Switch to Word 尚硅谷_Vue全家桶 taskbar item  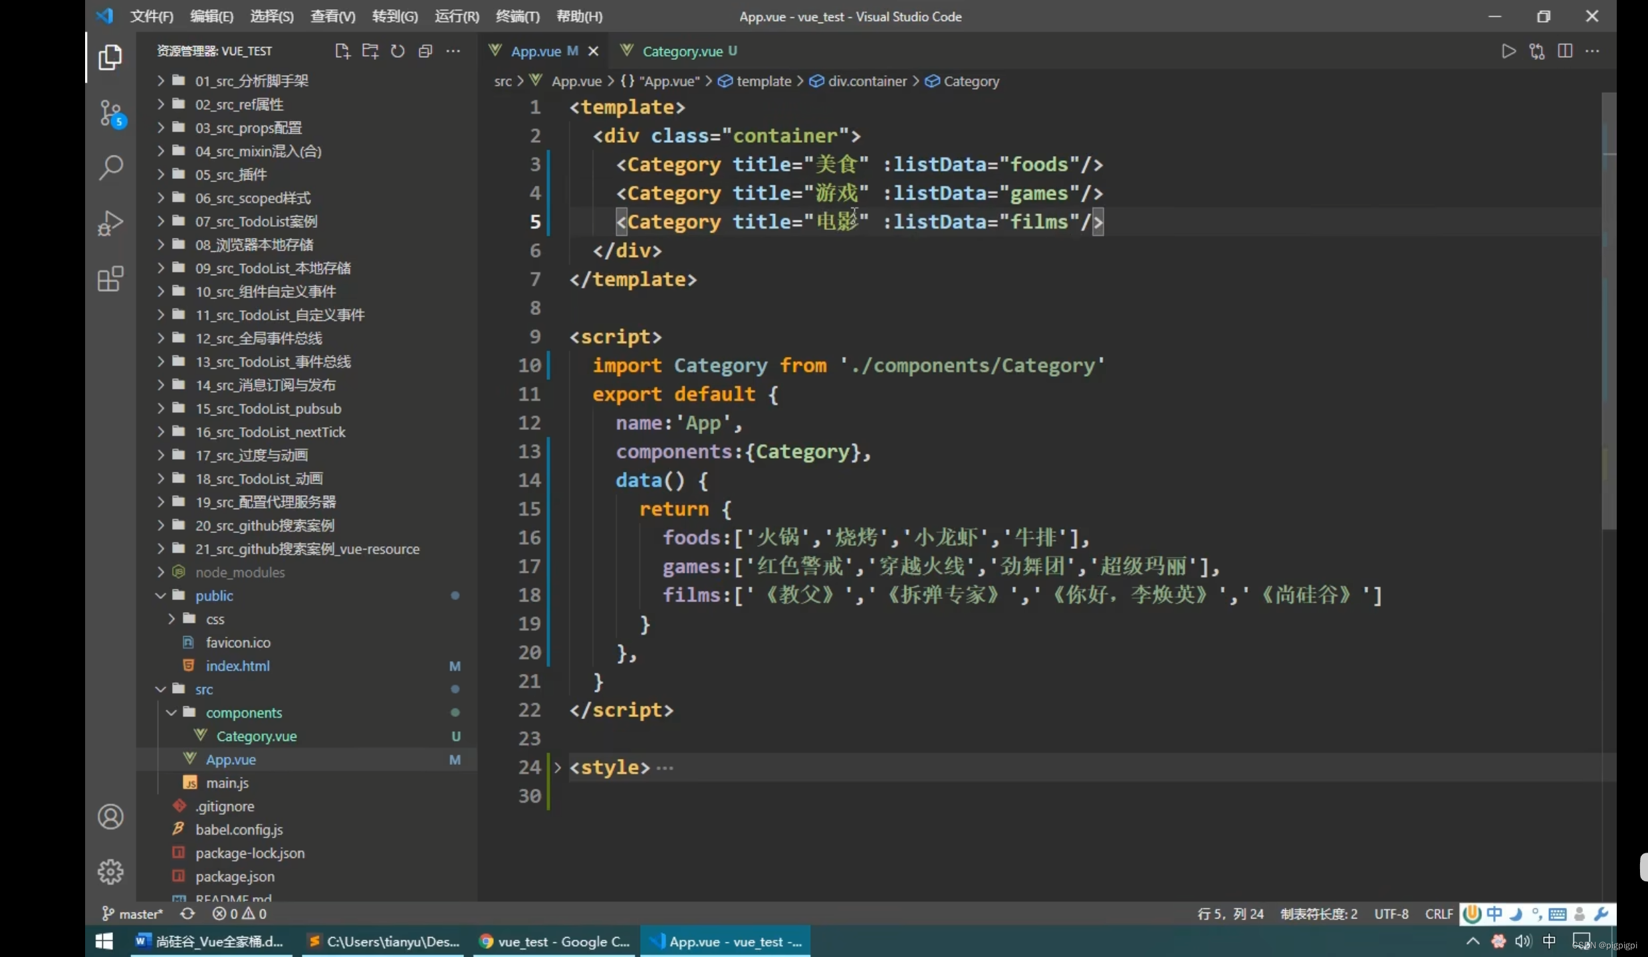[211, 942]
